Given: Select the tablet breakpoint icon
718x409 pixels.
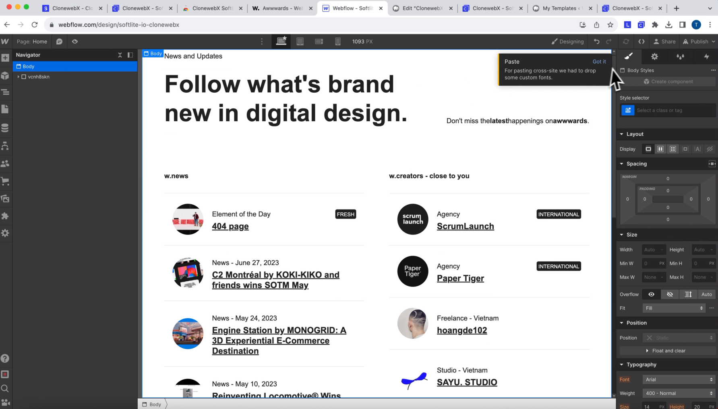Looking at the screenshot, I should click(300, 42).
